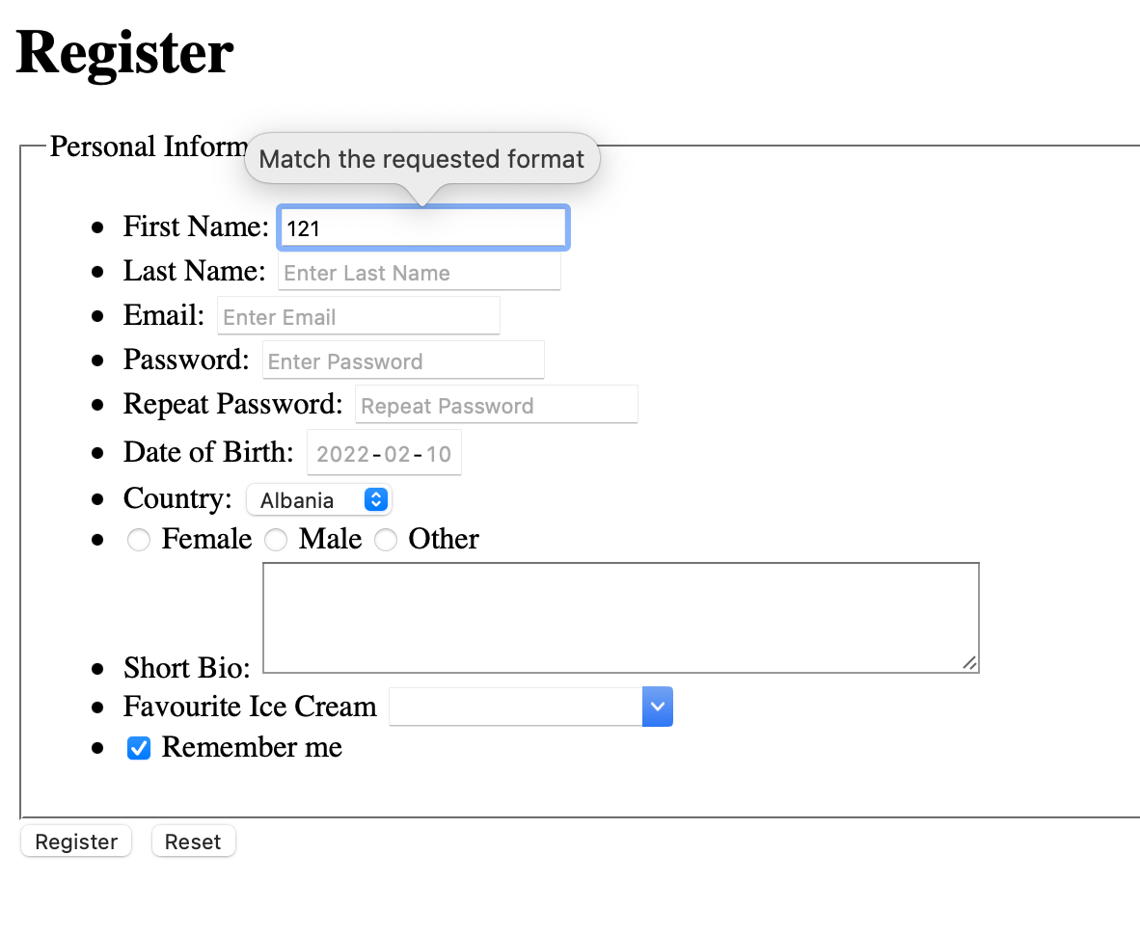Click the Country select stepper arrows icon
The height and width of the screenshot is (935, 1140).
[x=376, y=500]
